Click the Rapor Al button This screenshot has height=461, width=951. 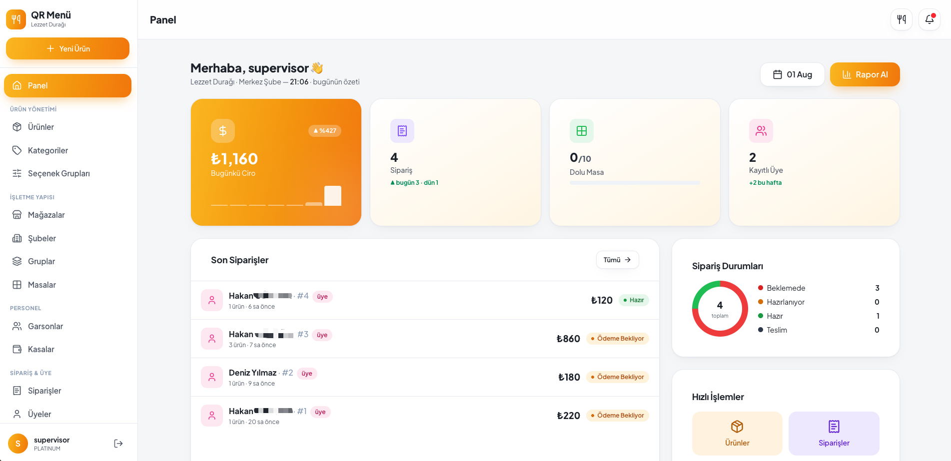click(x=865, y=74)
